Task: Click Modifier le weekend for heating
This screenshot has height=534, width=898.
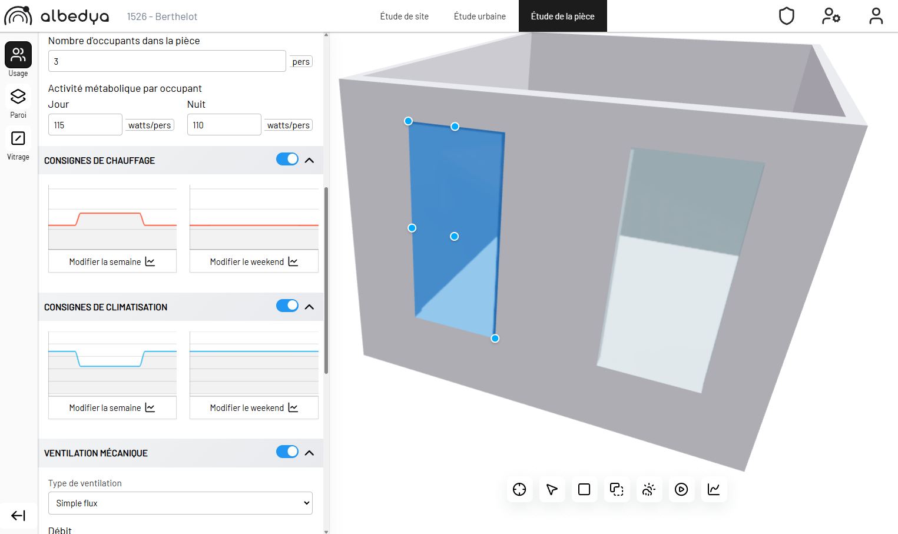Action: (254, 261)
